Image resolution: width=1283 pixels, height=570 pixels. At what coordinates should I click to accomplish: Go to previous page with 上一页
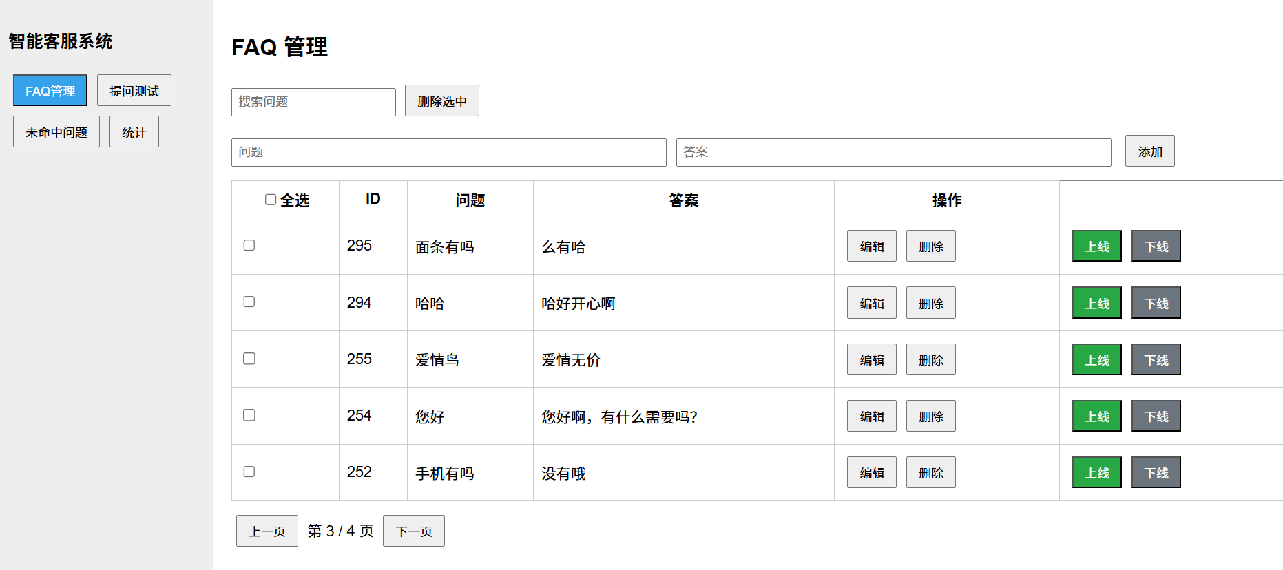267,531
